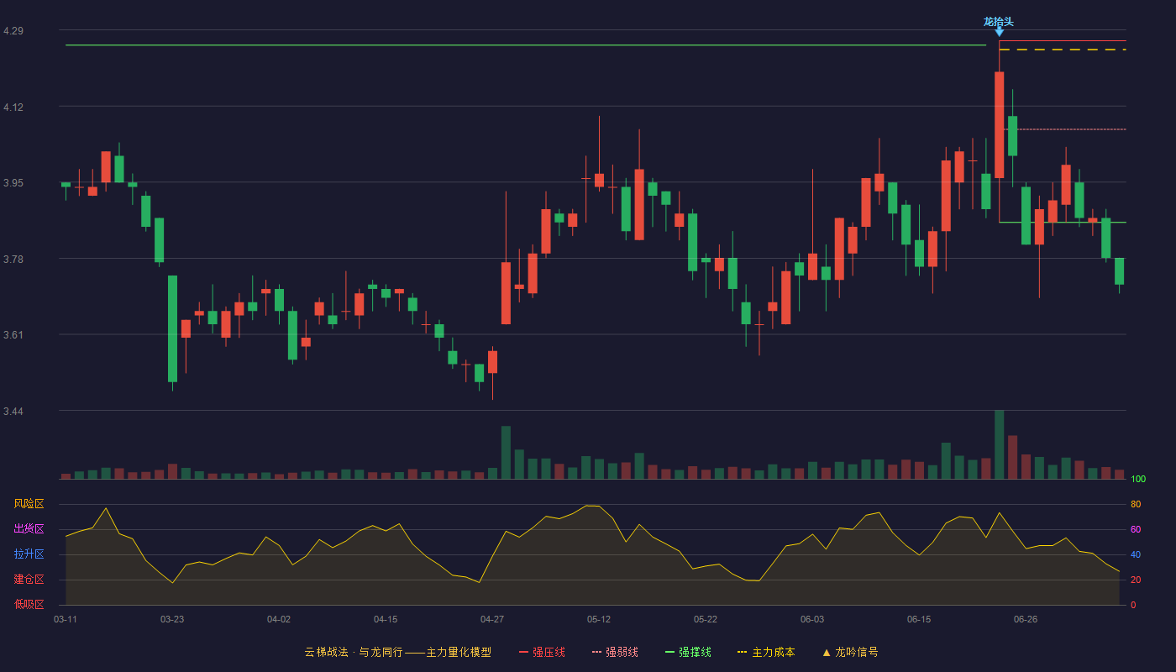Click the 03-11 date label
The width and height of the screenshot is (1176, 672).
tap(66, 619)
